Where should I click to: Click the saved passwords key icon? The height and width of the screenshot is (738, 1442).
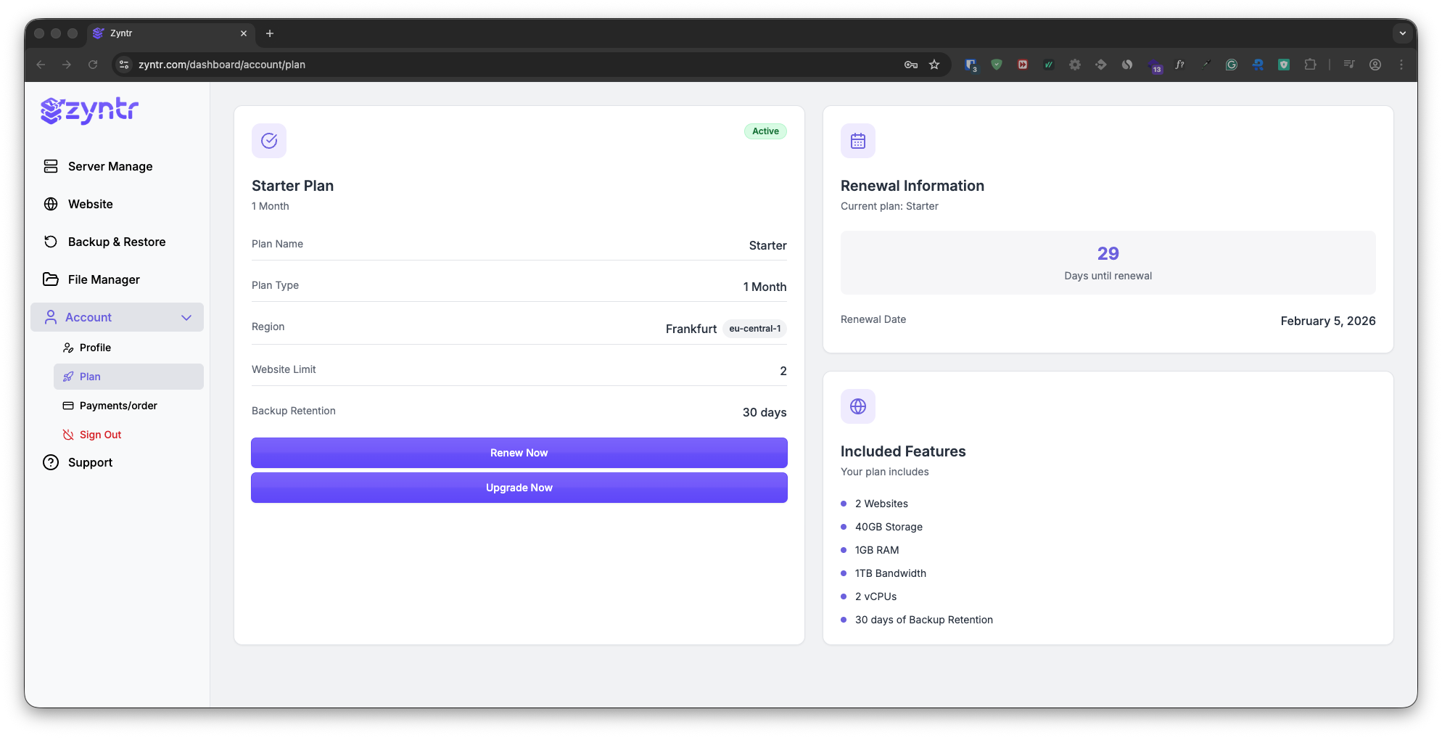(911, 65)
